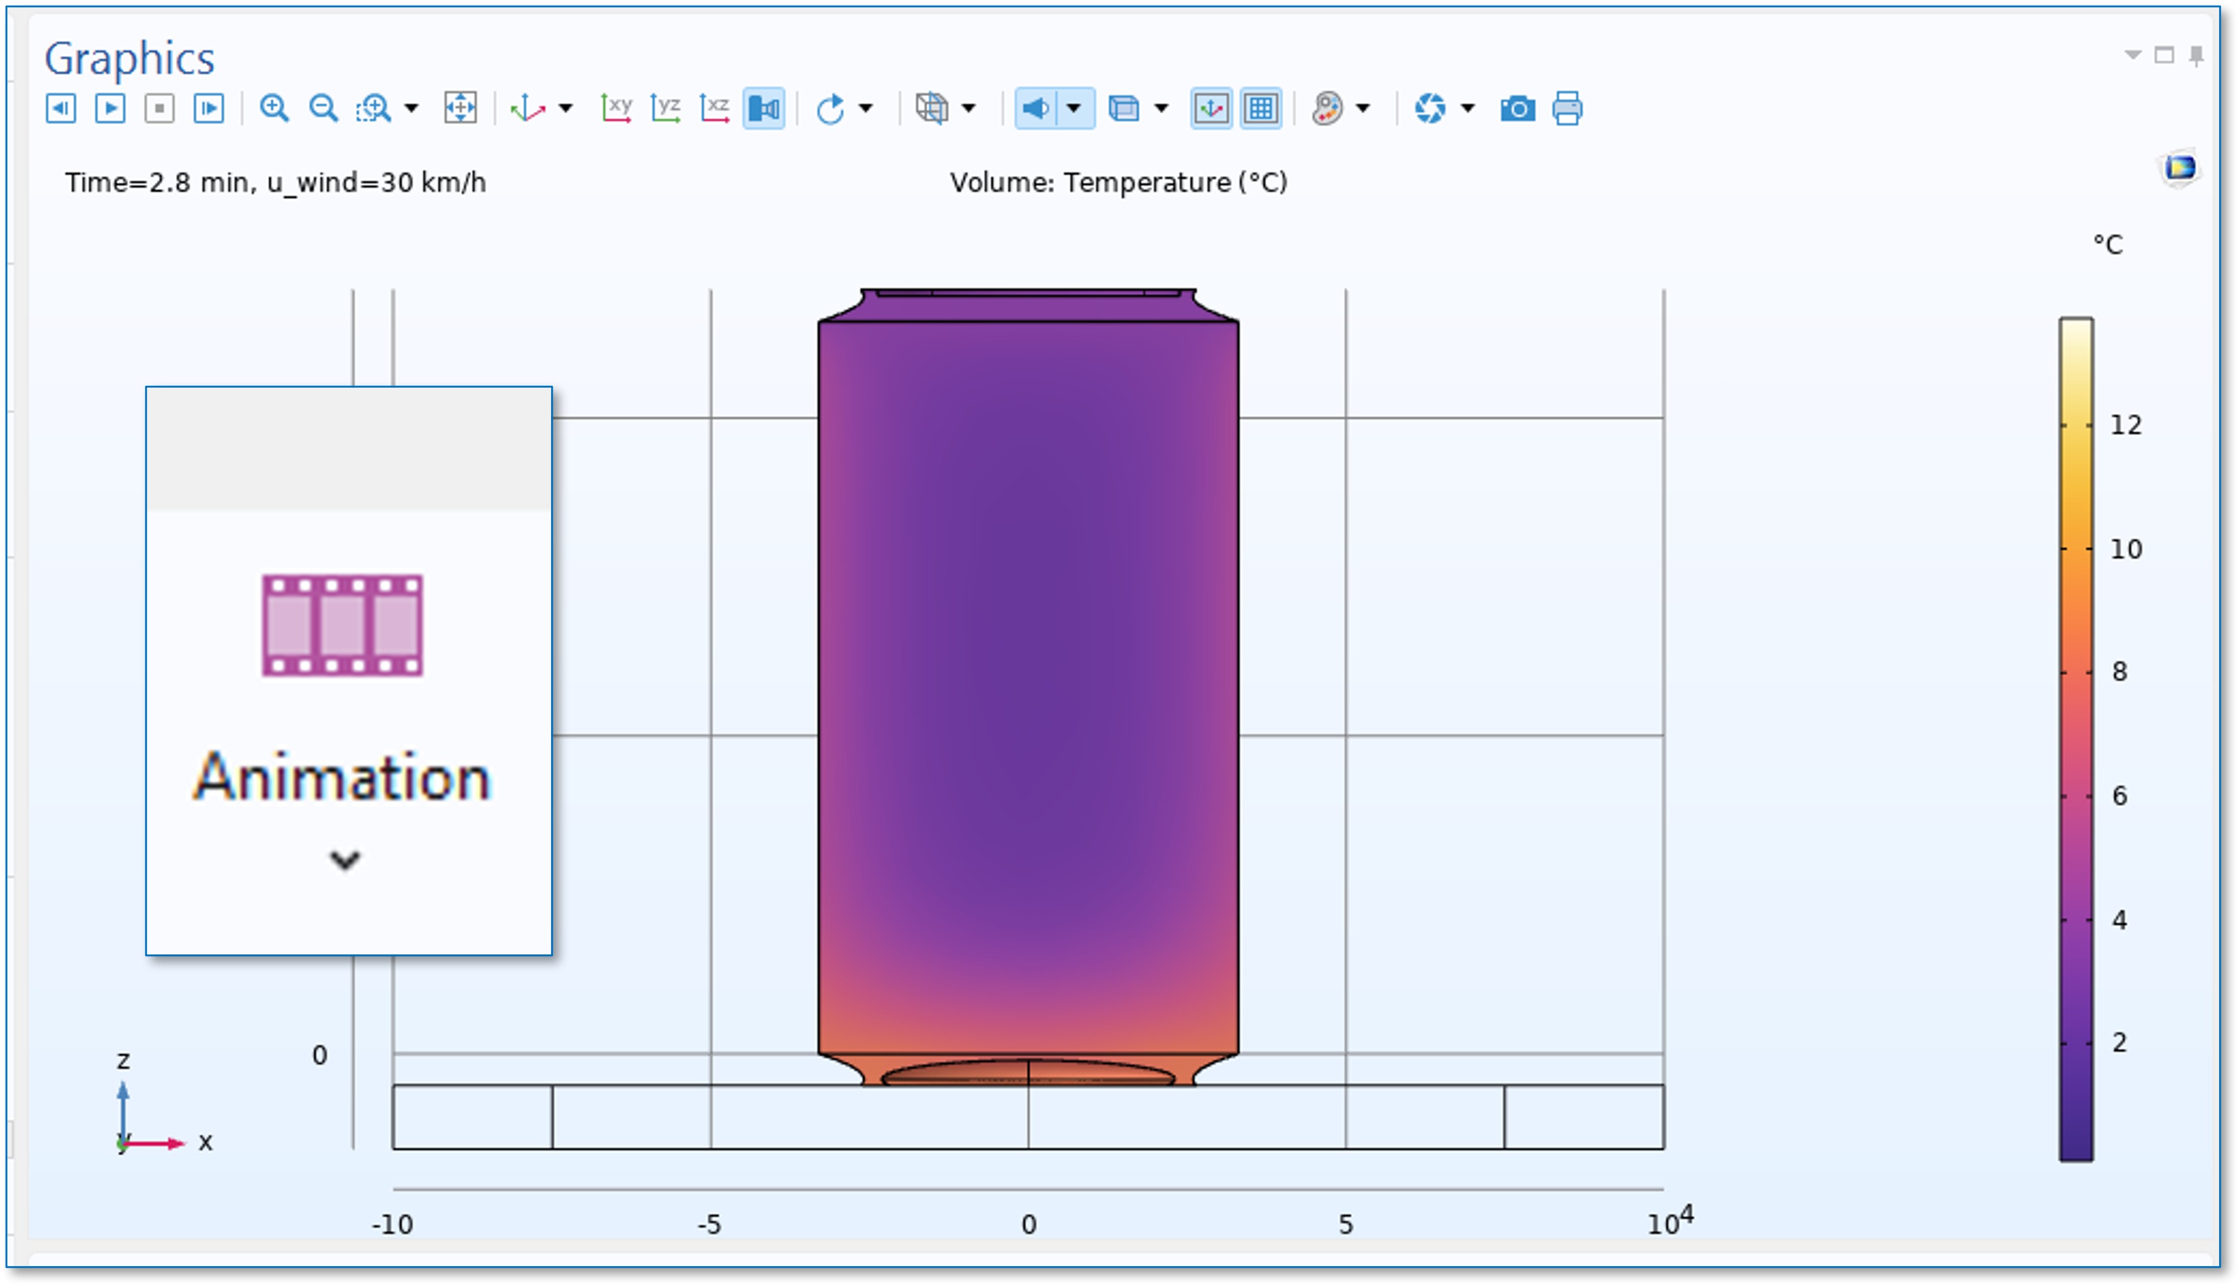Image resolution: width=2239 pixels, height=1286 pixels.
Task: Click the Animation film strip button
Action: pos(343,625)
